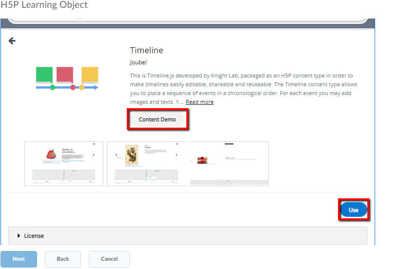
Task: Click the blue Use button
Action: 354,210
